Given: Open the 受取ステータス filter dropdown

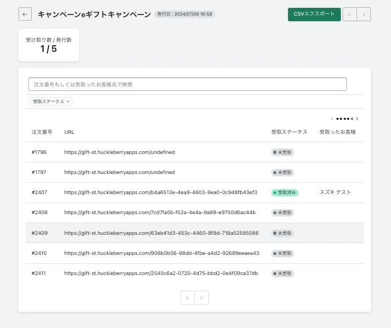Looking at the screenshot, I should [x=51, y=102].
